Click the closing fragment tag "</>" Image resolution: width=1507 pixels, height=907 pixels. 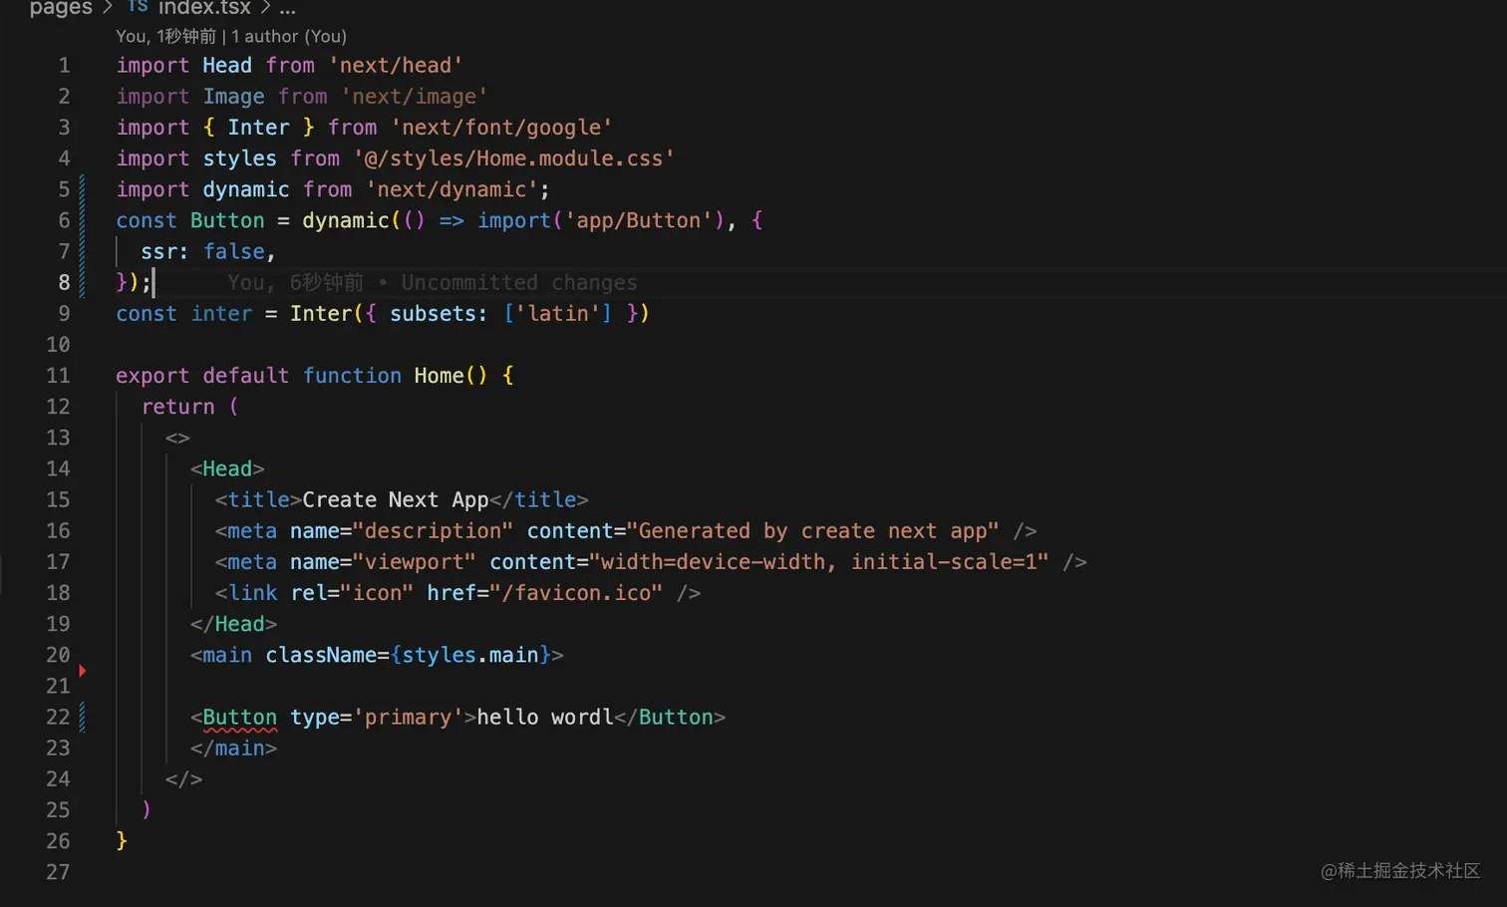pyautogui.click(x=183, y=779)
